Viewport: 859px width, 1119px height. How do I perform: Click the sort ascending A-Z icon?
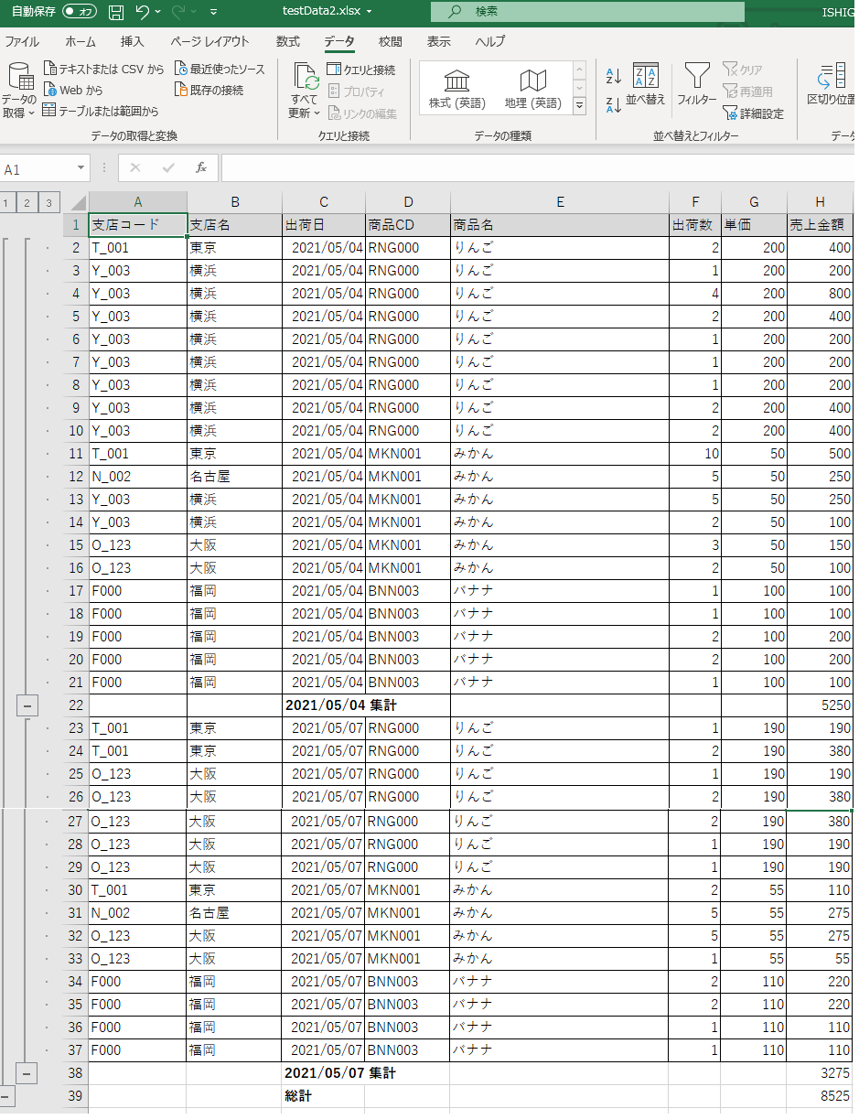coord(614,76)
